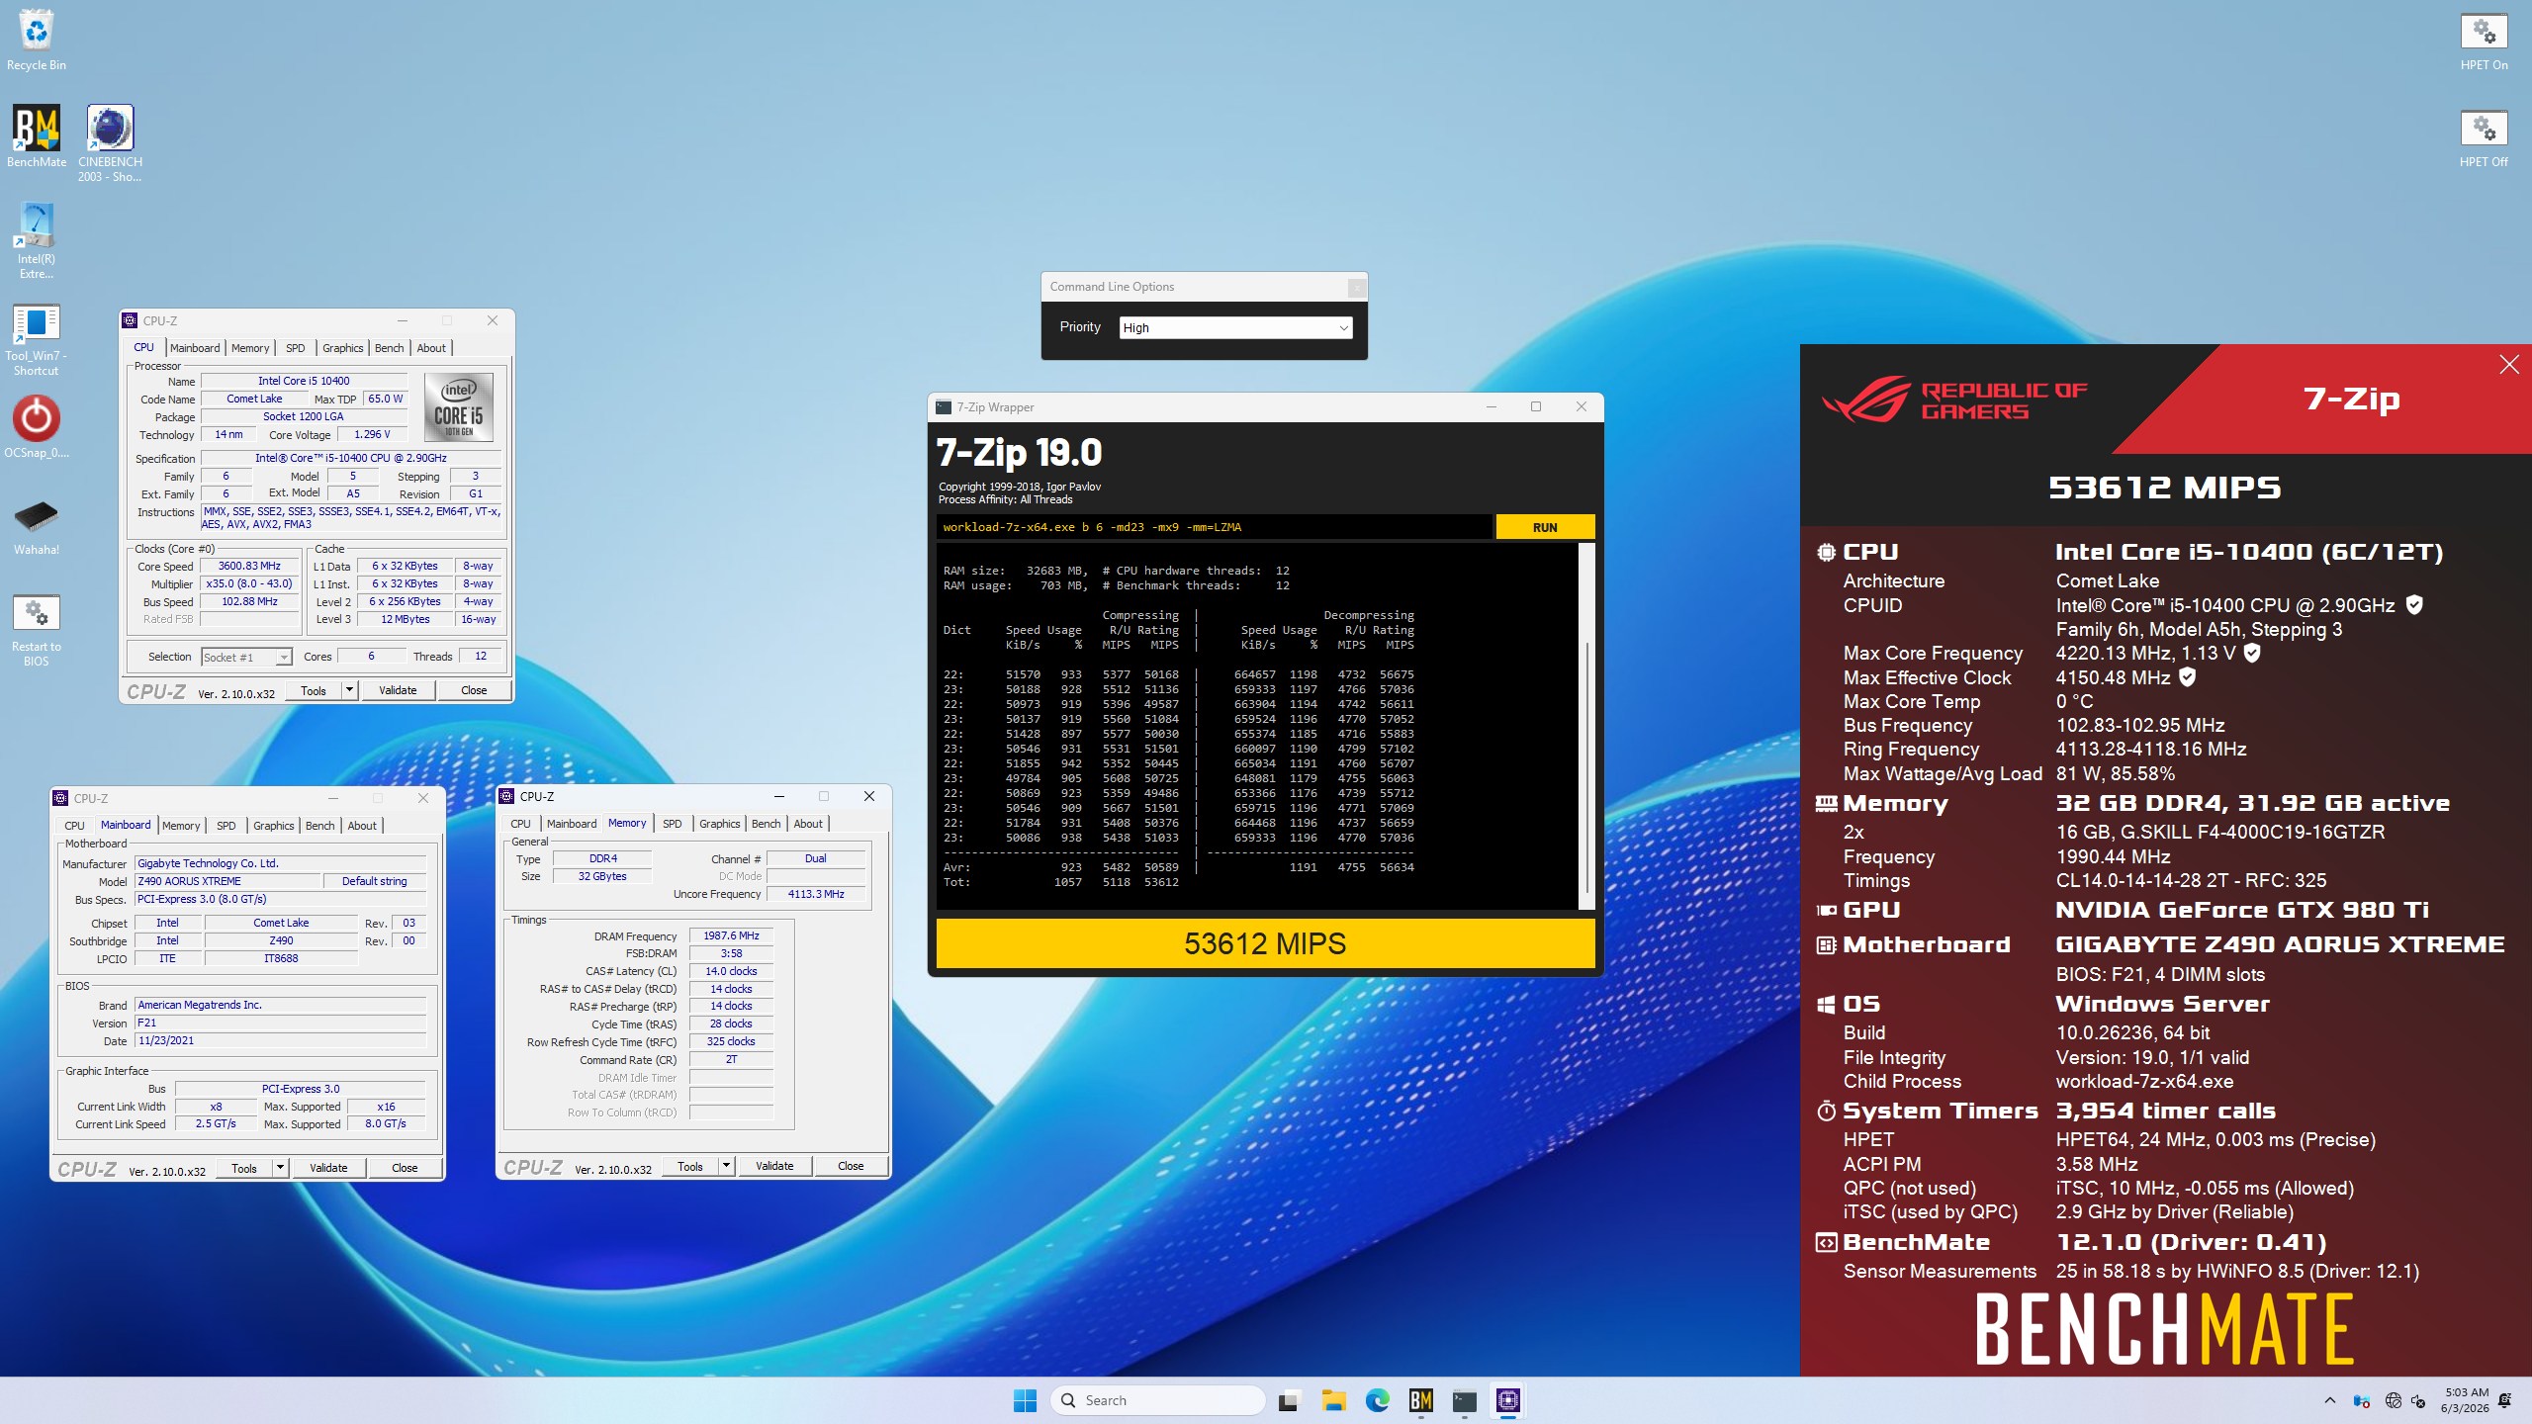Open the Tool_Win7 Shortcut desktop icon

(x=36, y=339)
